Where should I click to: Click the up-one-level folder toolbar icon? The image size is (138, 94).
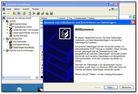click(14, 13)
